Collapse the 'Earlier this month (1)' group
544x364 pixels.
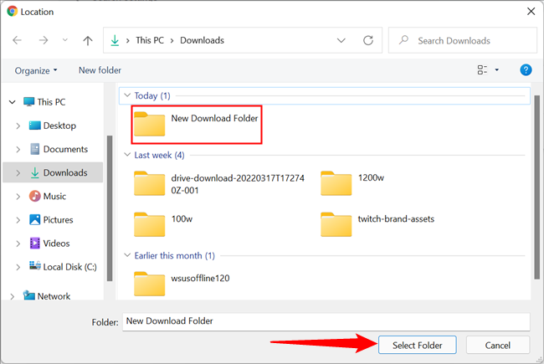127,255
